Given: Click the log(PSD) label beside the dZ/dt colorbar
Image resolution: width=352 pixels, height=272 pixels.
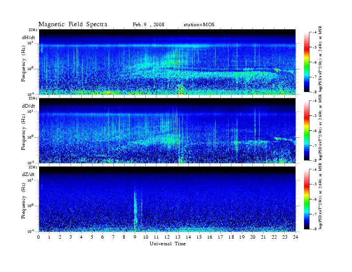Looking at the screenshot, I should [320, 196].
